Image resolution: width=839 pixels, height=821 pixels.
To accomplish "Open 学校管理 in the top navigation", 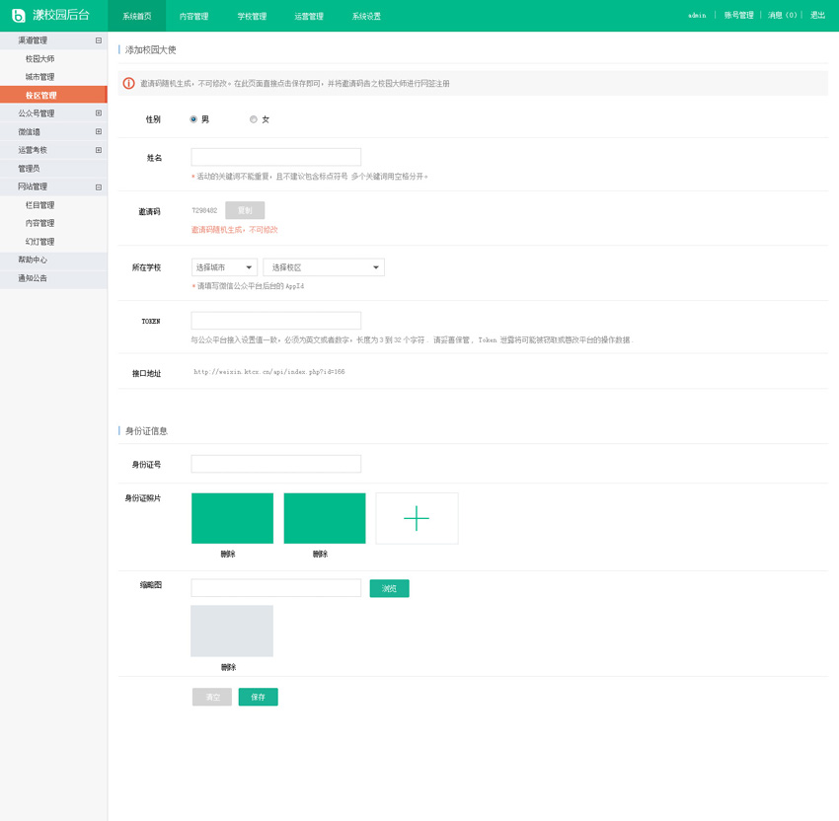I will 252,17.
